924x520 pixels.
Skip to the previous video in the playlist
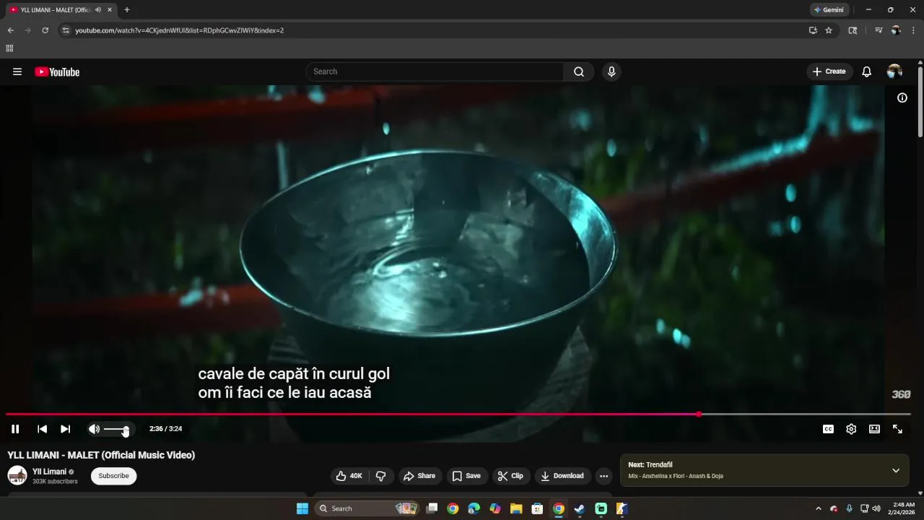43,429
